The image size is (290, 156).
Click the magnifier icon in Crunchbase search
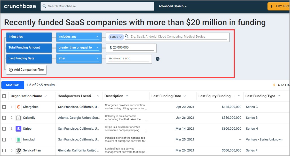point(44,6)
